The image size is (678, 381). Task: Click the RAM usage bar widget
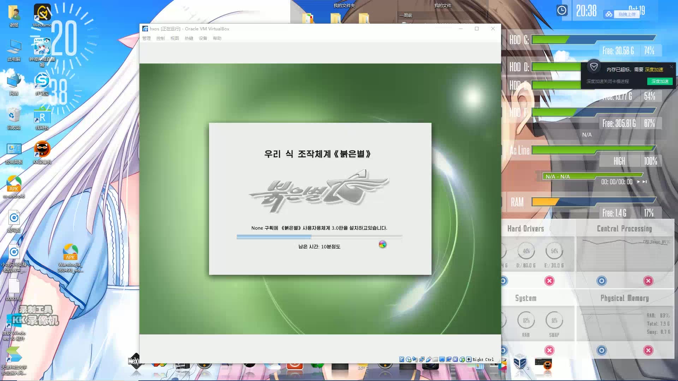tap(593, 202)
